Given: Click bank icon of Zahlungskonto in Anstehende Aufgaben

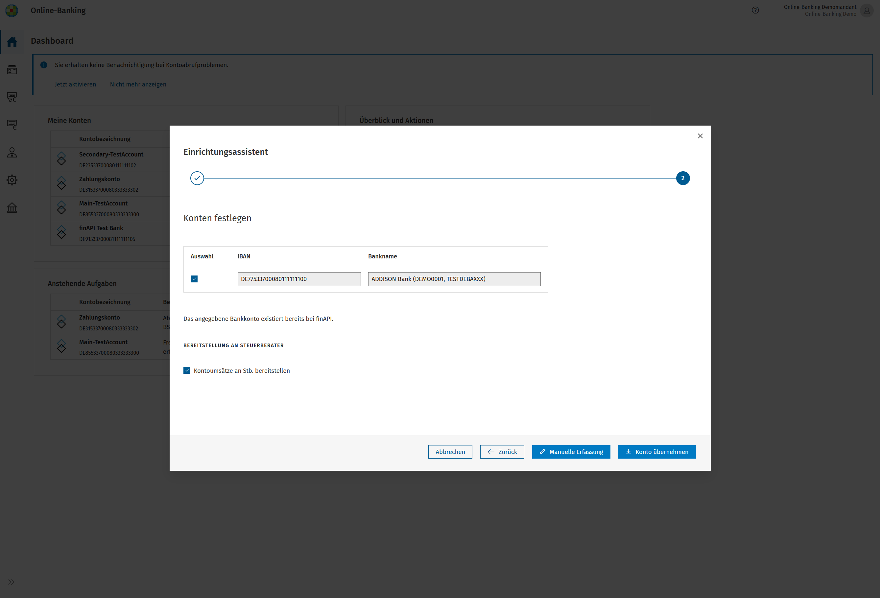Looking at the screenshot, I should [61, 322].
